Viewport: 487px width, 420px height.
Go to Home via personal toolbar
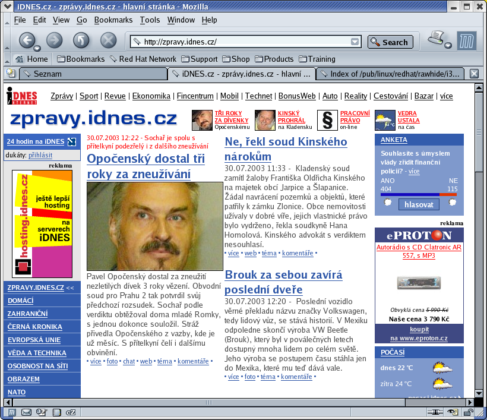[x=31, y=59]
